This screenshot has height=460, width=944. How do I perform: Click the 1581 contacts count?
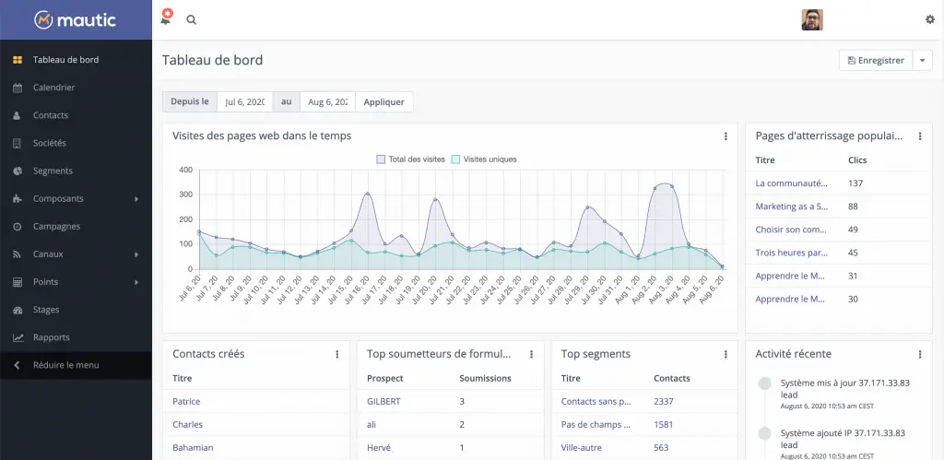pos(664,424)
